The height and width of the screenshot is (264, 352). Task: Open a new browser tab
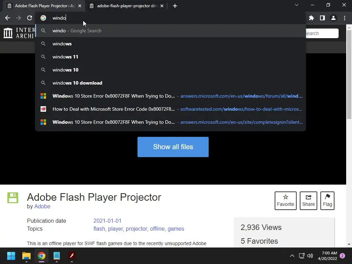(175, 6)
